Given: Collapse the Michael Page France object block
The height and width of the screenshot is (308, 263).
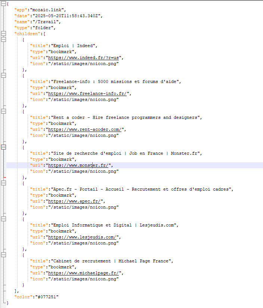Looking at the screenshot, I should point(3,255).
